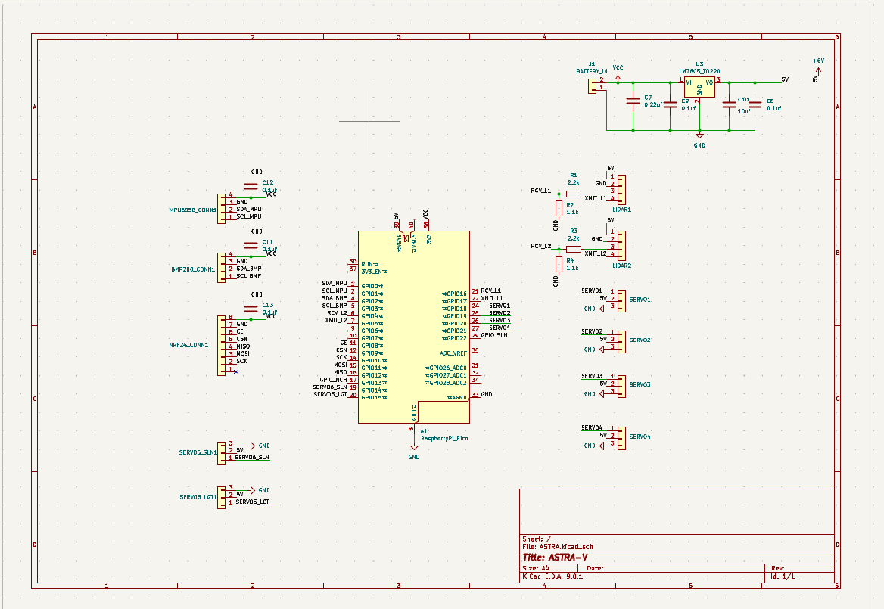The height and width of the screenshot is (609, 884).
Task: Select the +5V power flag symbol
Action: point(818,70)
